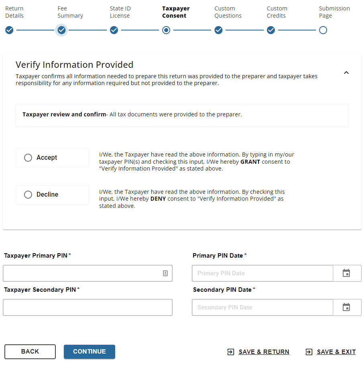Image resolution: width=364 pixels, height=368 pixels.
Task: Click the Custom Credits step checkmark icon
Action: pos(271,30)
